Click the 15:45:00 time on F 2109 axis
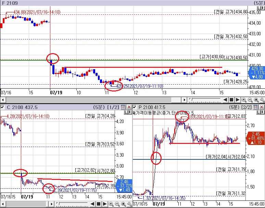The image size is (265, 208). coord(257,93)
